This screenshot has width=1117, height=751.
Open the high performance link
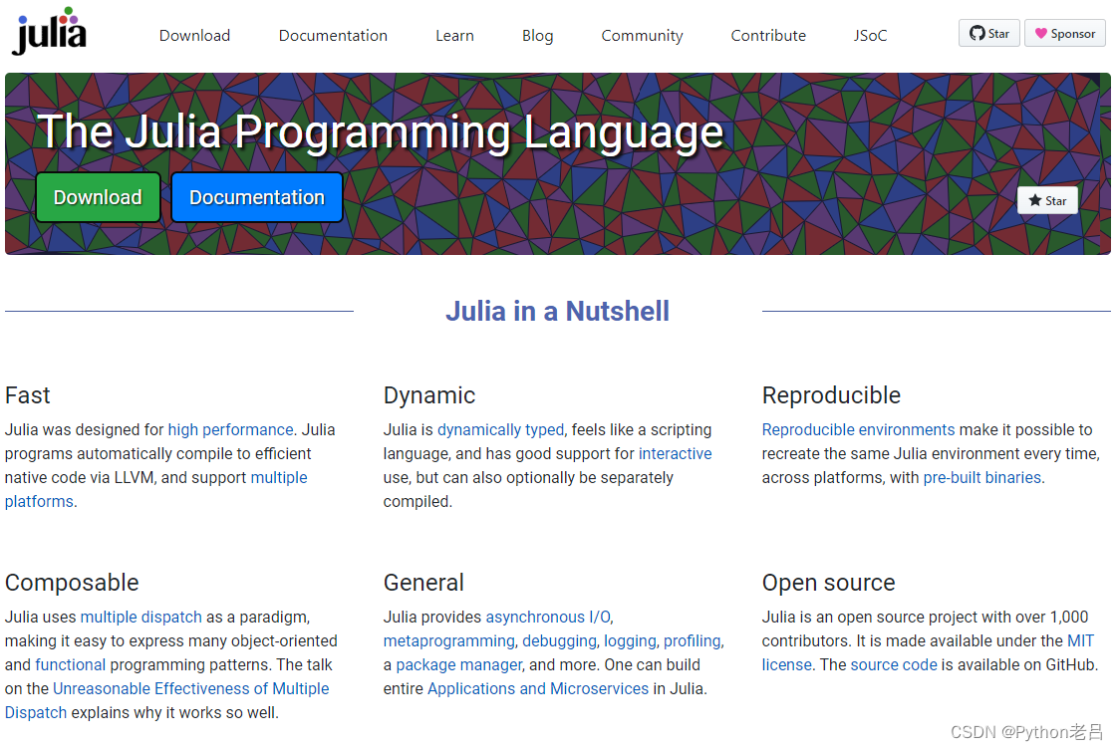230,429
